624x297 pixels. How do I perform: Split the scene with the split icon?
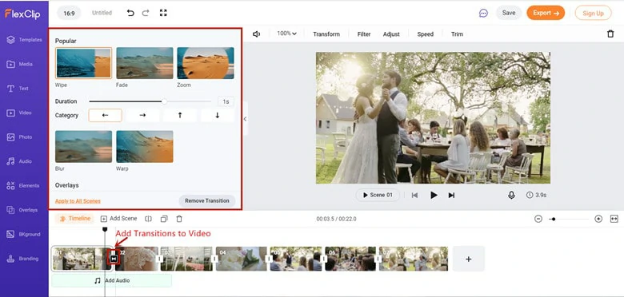coord(149,219)
